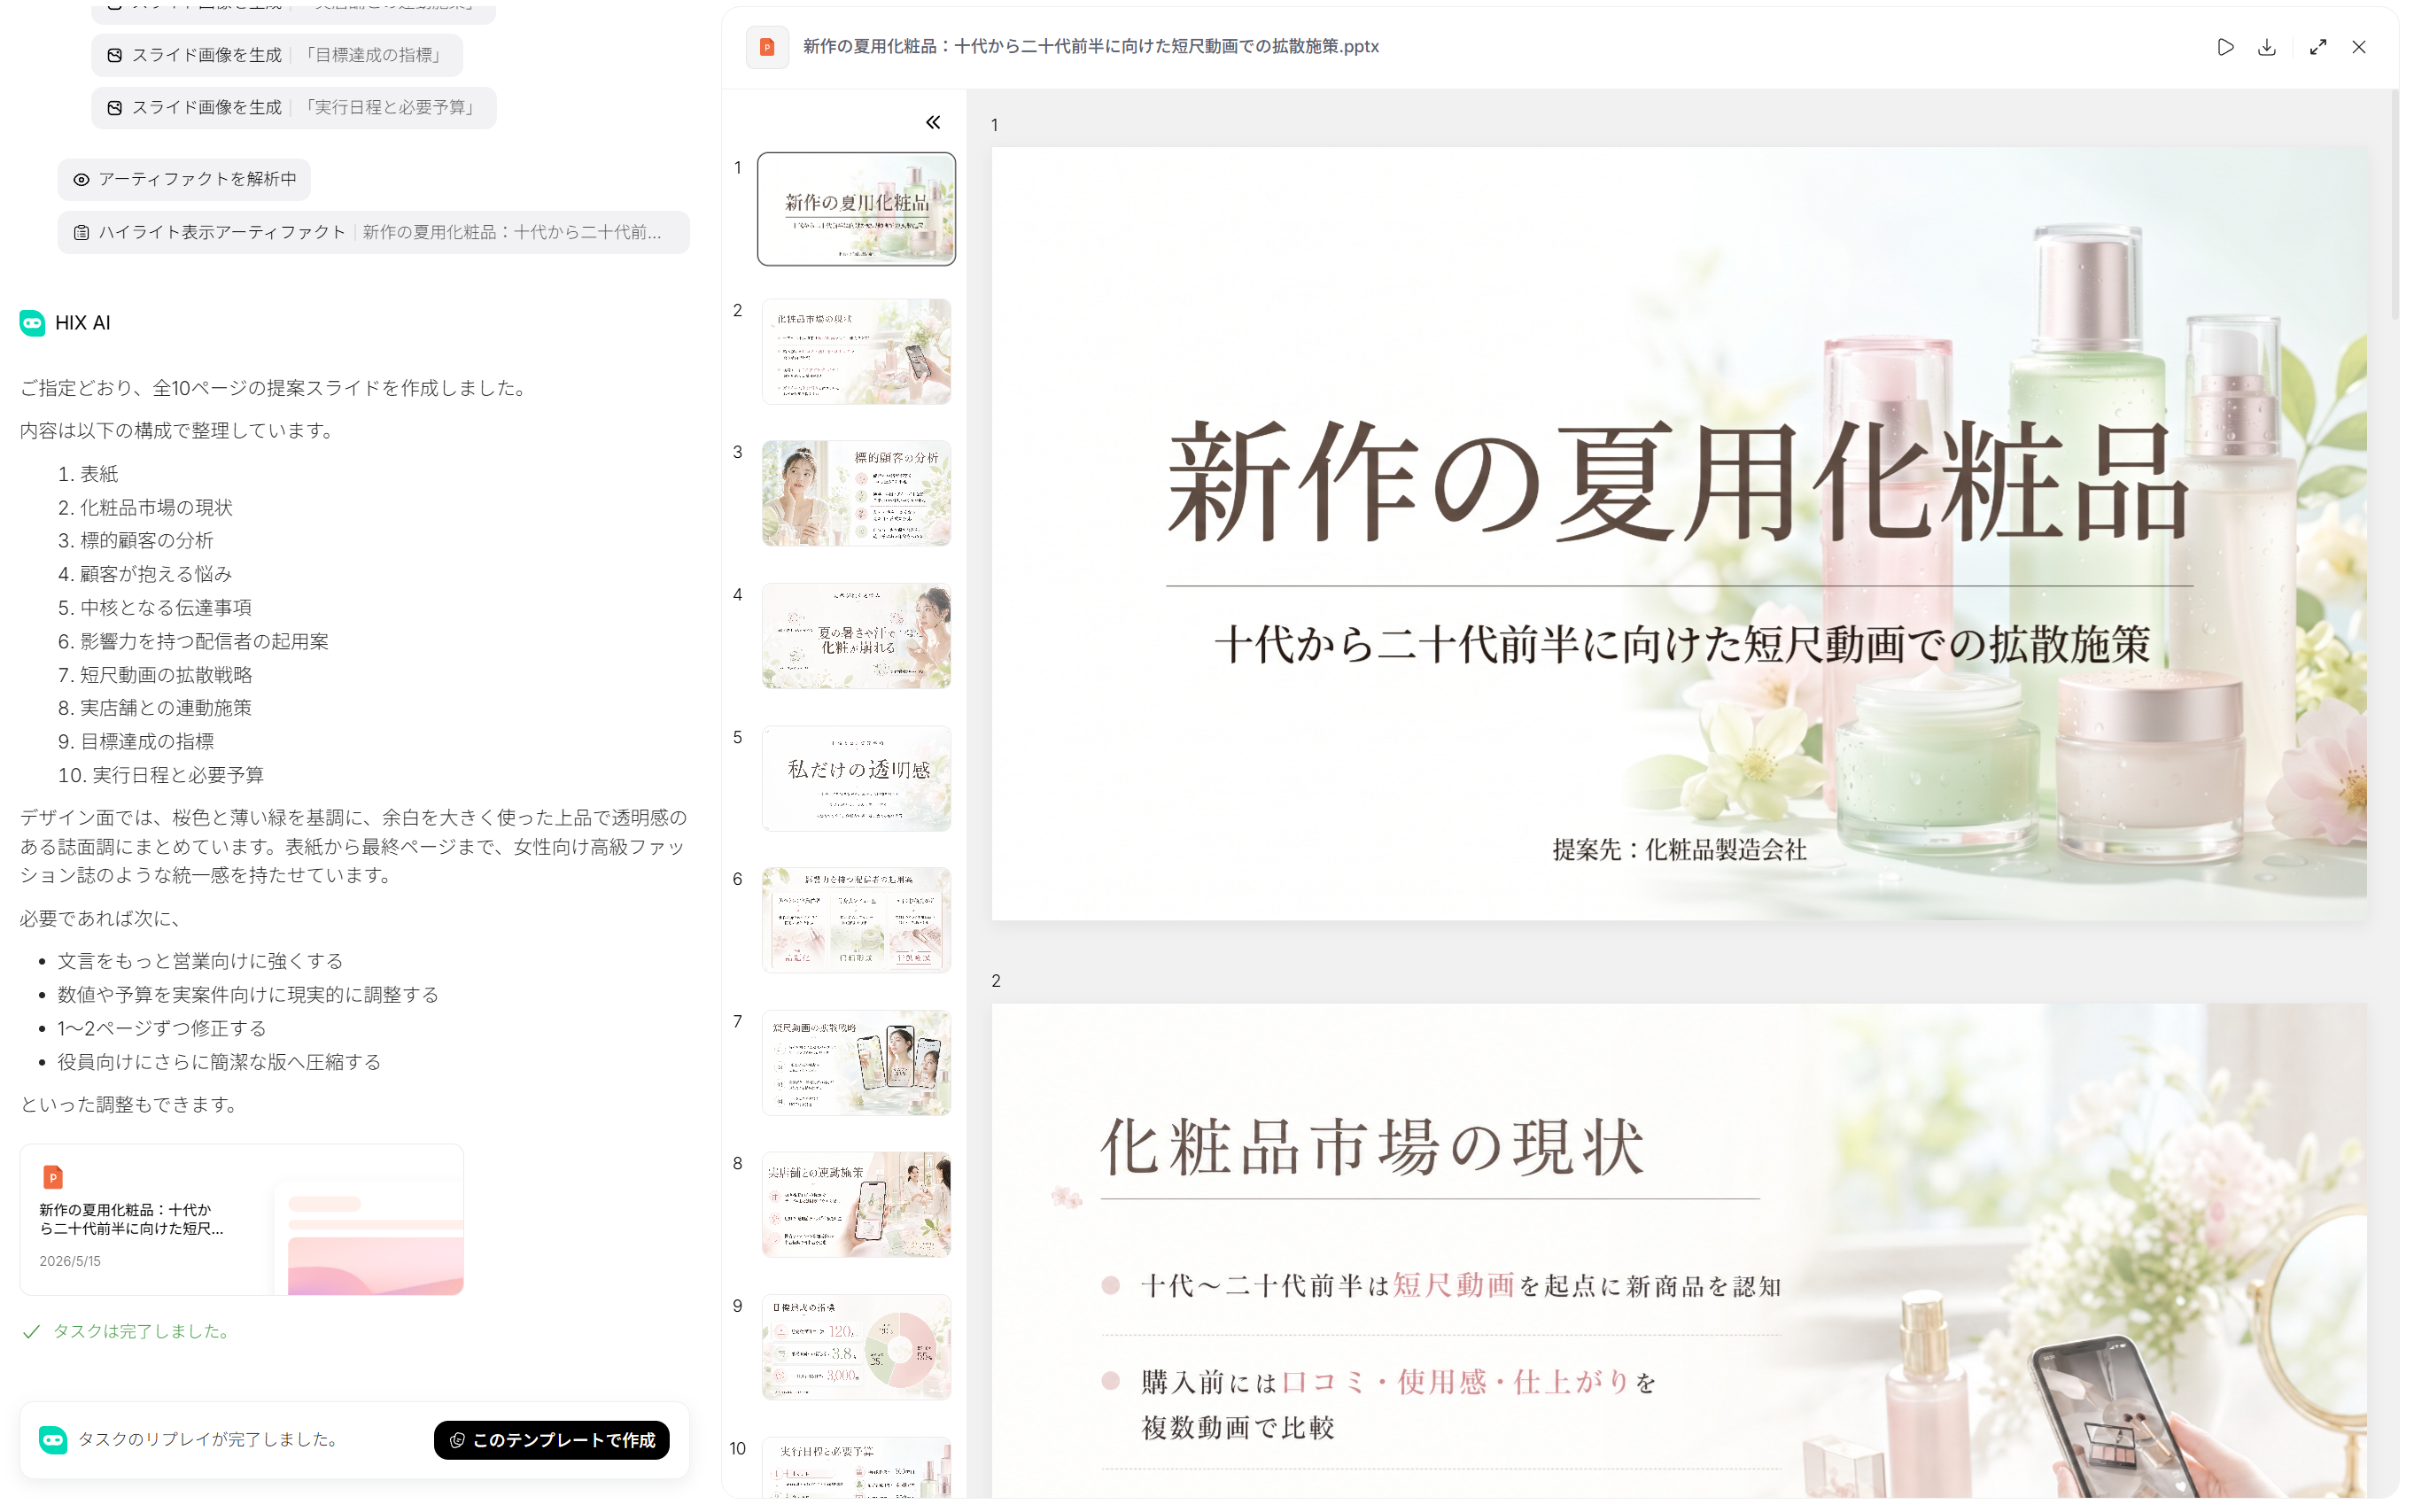Click list item 7. 短尺動画の拡散戦略
The height and width of the screenshot is (1512, 2414).
[154, 675]
